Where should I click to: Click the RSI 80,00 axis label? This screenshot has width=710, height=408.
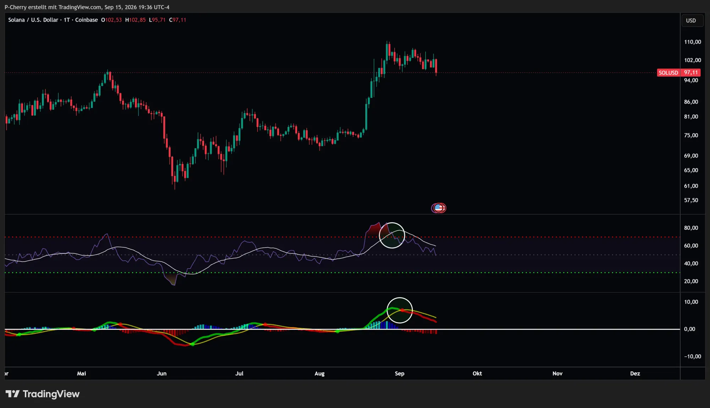pyautogui.click(x=691, y=228)
